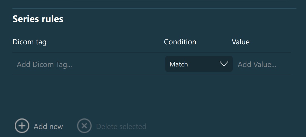Image resolution: width=306 pixels, height=137 pixels.
Task: Click the line under the column headers
Action: point(151,53)
